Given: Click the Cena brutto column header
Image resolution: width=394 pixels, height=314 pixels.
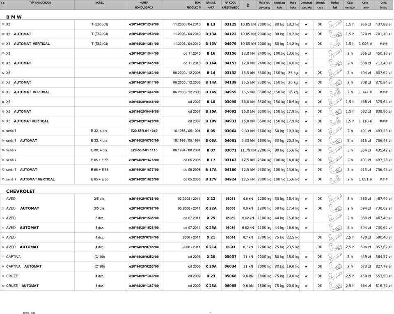Looking at the screenshot, I should coord(383,5).
